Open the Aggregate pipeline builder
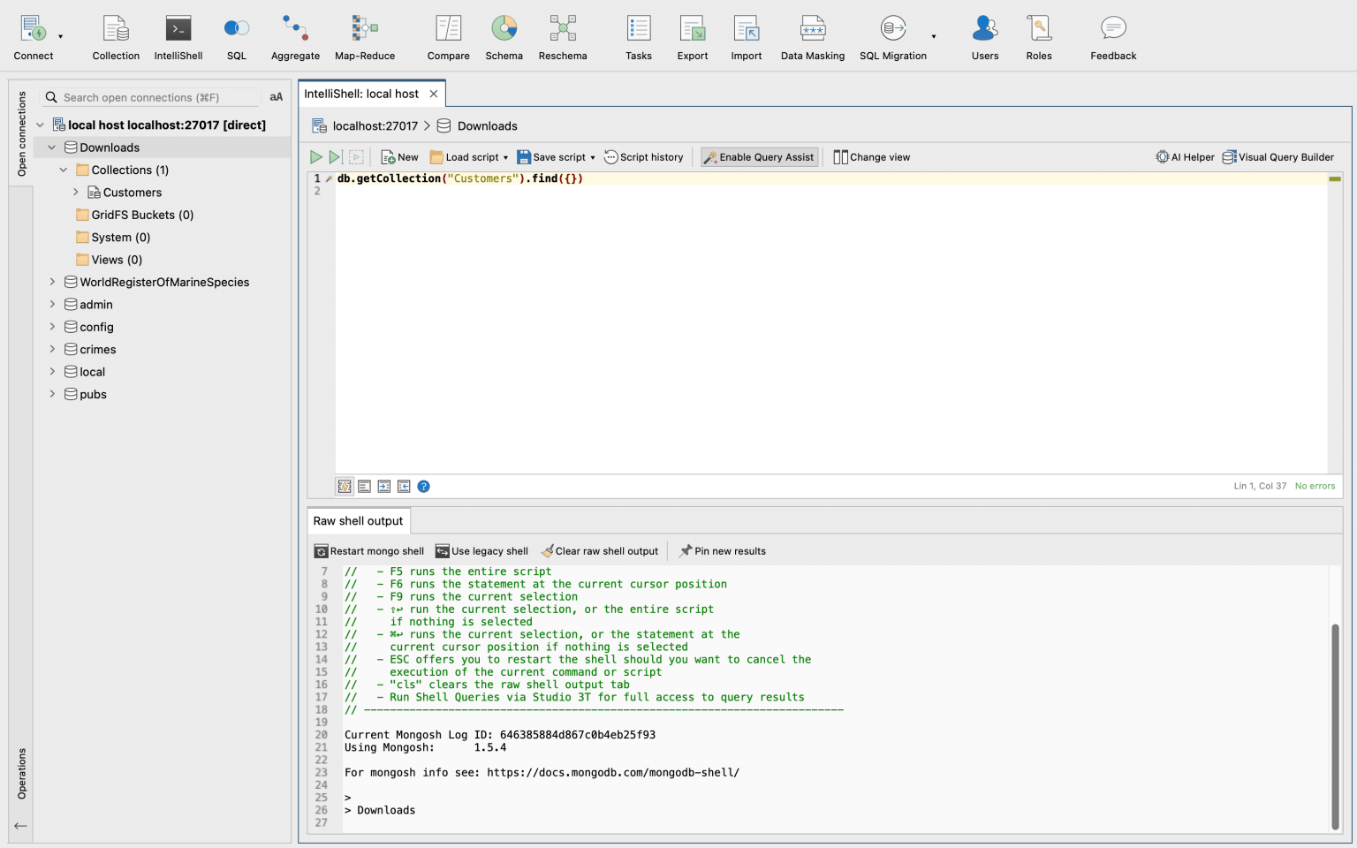The image size is (1357, 848). [x=295, y=35]
